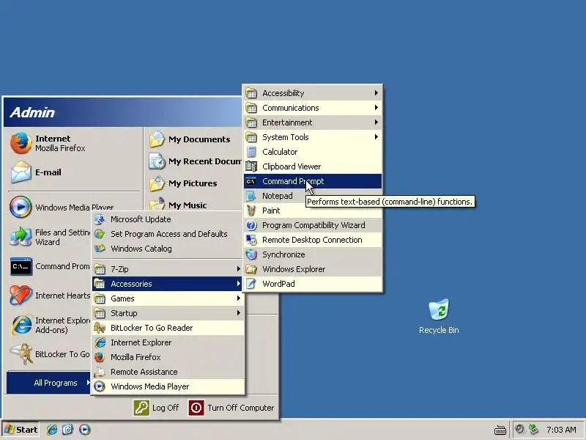Image resolution: width=586 pixels, height=440 pixels.
Task: Launch Internet Explorer from Quick Launch
Action: (x=52, y=430)
